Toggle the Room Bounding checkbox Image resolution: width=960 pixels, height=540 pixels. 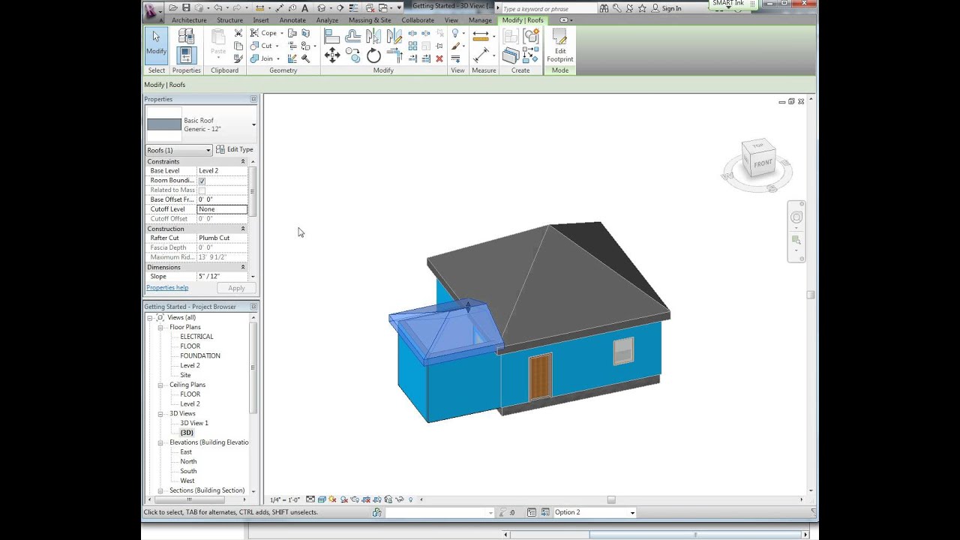click(x=202, y=181)
